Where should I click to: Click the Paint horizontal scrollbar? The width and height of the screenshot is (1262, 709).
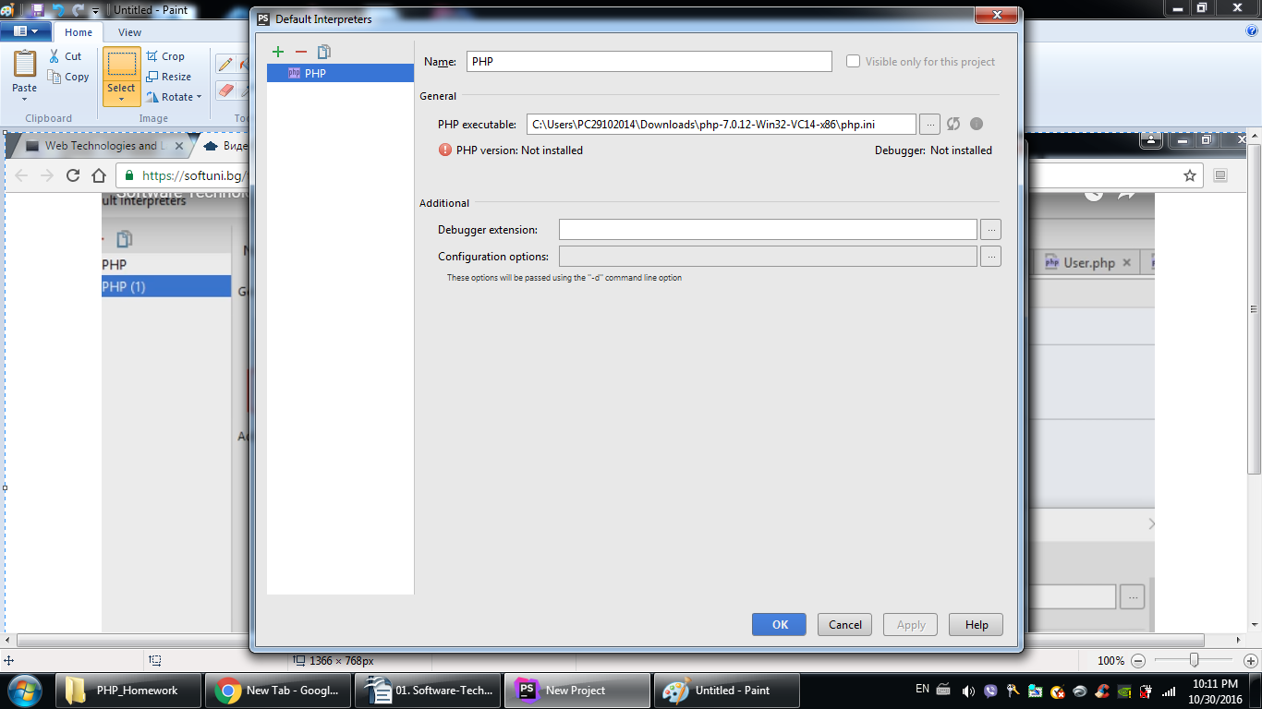pos(611,641)
